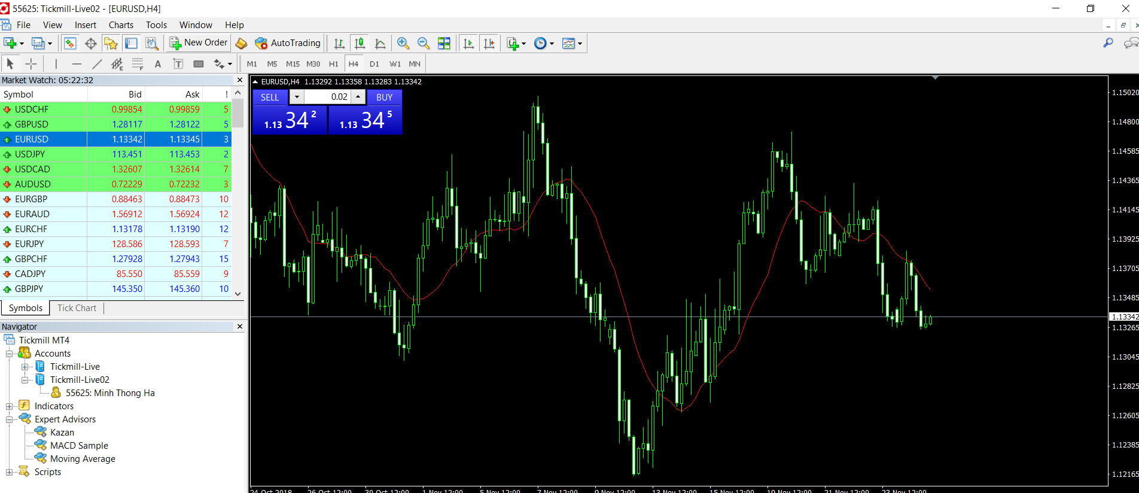Click the Periods clock icon
This screenshot has width=1139, height=493.
(x=540, y=43)
